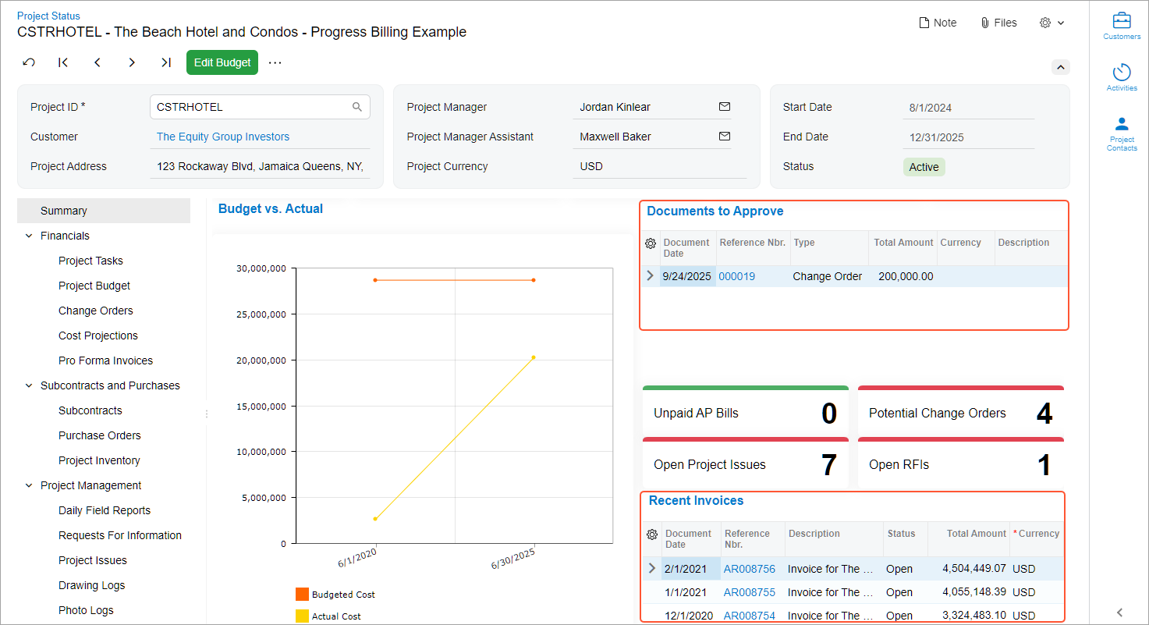This screenshot has width=1149, height=625.
Task: Click the Edit Budget button
Action: coord(222,62)
